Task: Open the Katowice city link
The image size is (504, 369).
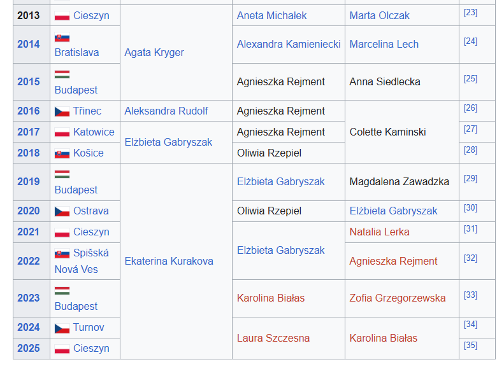Action: [x=94, y=132]
